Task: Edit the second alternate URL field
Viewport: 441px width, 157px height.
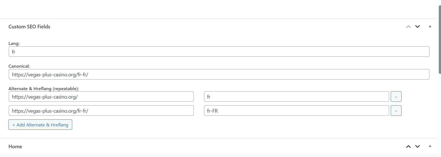Action: pyautogui.click(x=101, y=111)
